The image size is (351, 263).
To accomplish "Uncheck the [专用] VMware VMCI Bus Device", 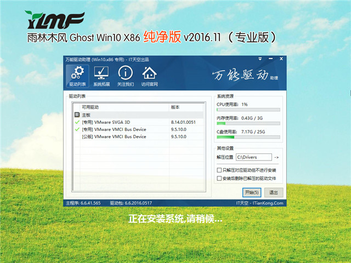I will pos(77,129).
